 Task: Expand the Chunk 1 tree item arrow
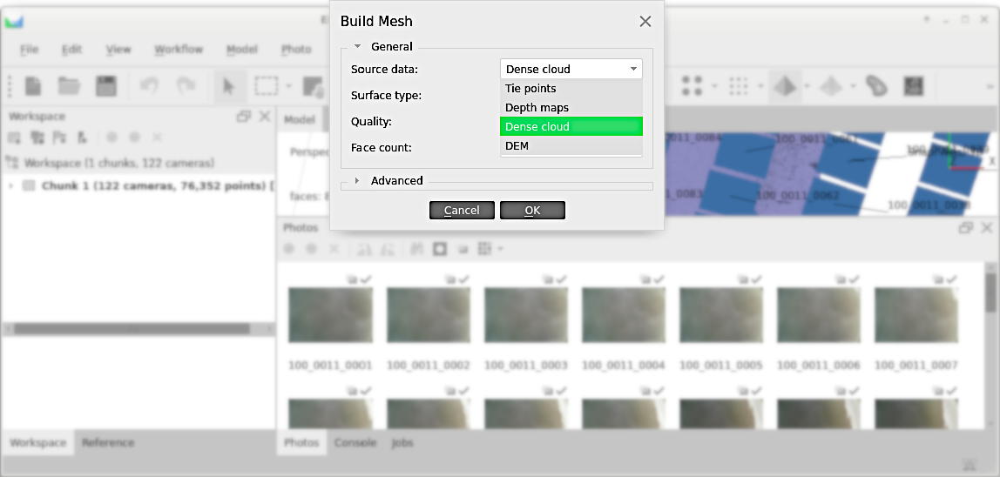[10, 186]
